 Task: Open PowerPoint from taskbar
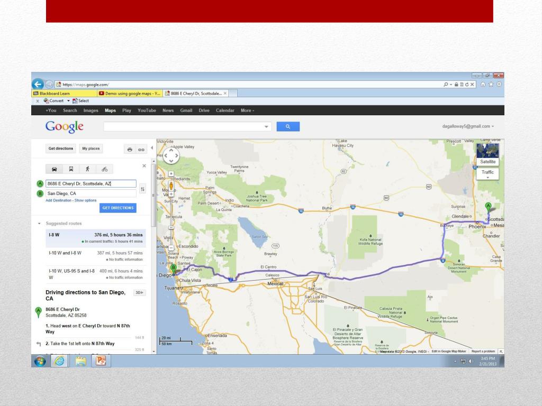pos(101,361)
